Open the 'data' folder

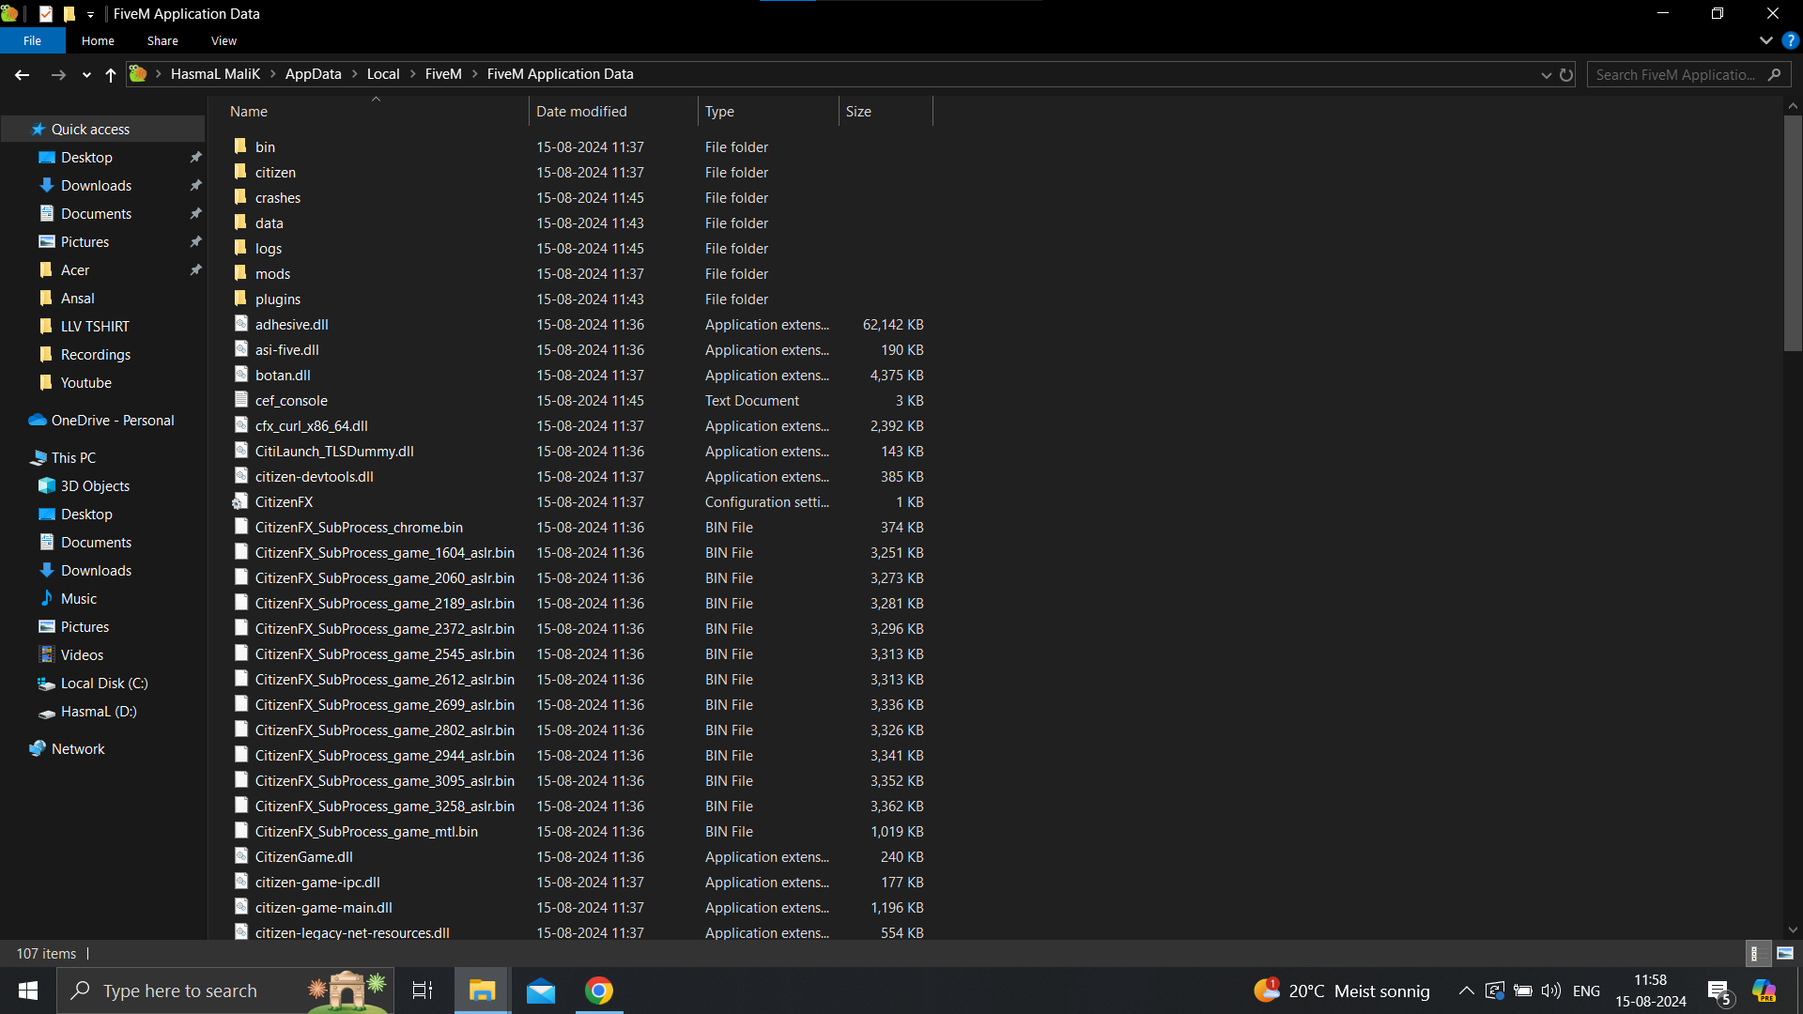pyautogui.click(x=269, y=222)
